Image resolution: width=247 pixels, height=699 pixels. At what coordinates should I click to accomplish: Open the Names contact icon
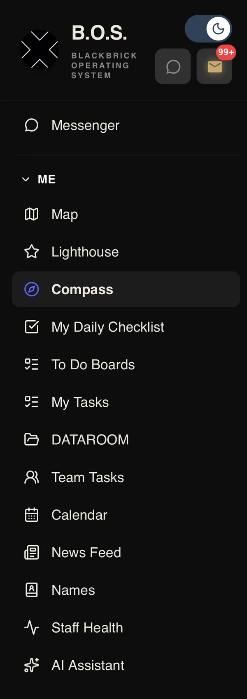32,590
